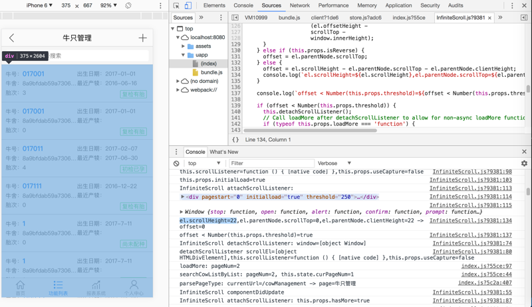Viewport: 532px width, 307px height.
Task: Switch to the Network tab
Action: point(299,5)
